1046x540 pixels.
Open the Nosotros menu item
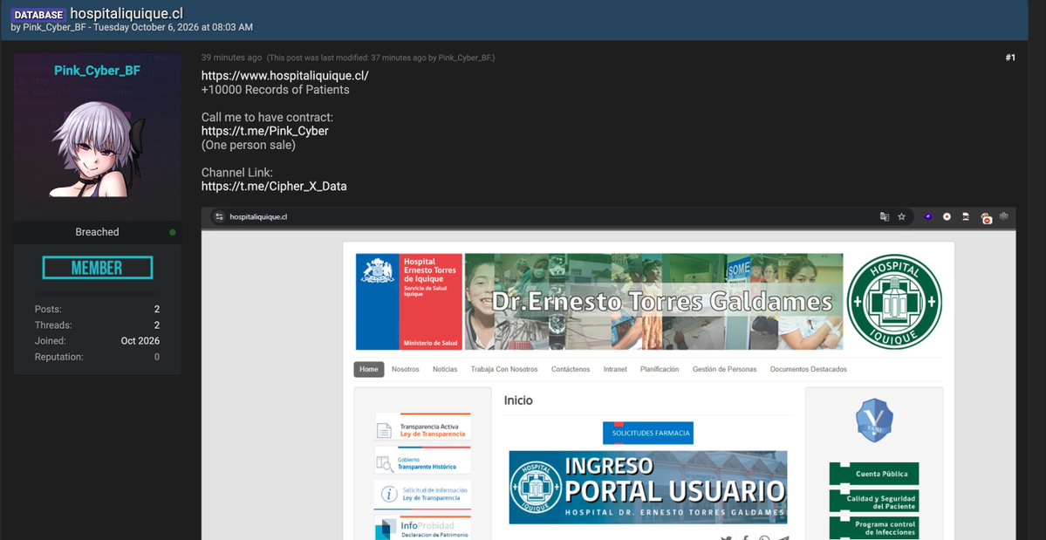pos(405,369)
